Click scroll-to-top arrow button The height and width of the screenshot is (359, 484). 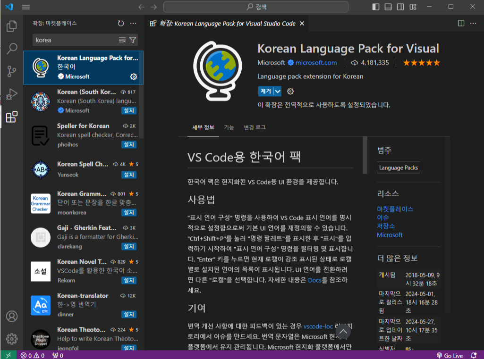point(343,332)
